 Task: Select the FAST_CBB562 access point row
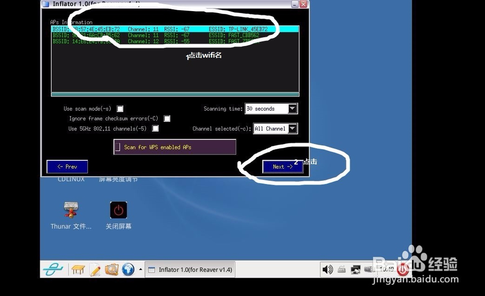[x=175, y=35]
